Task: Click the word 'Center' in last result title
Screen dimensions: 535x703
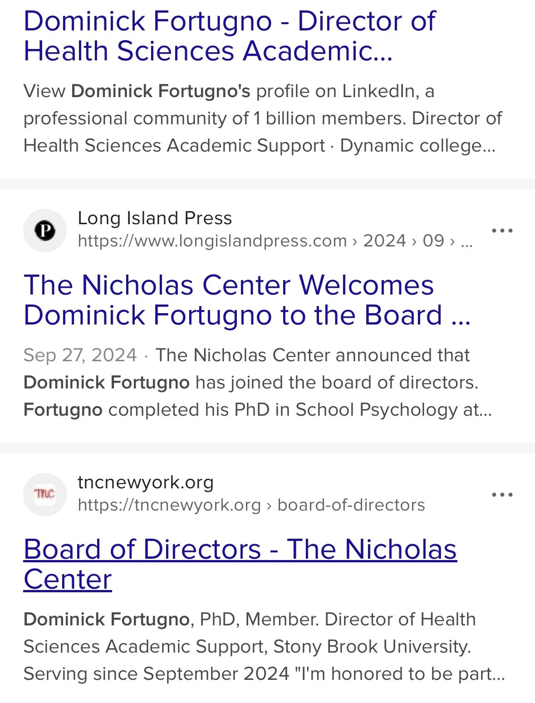Action: coord(68,579)
